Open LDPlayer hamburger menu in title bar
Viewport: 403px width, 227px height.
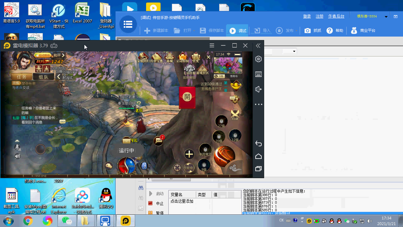point(212,46)
